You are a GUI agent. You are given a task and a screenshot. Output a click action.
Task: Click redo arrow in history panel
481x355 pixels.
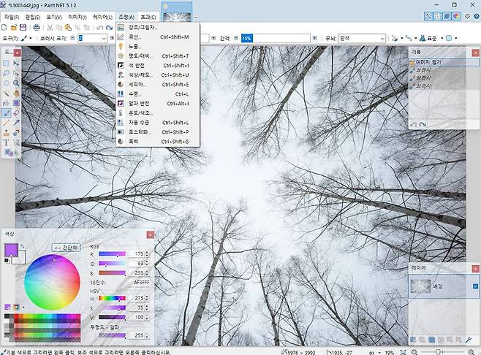[423, 124]
